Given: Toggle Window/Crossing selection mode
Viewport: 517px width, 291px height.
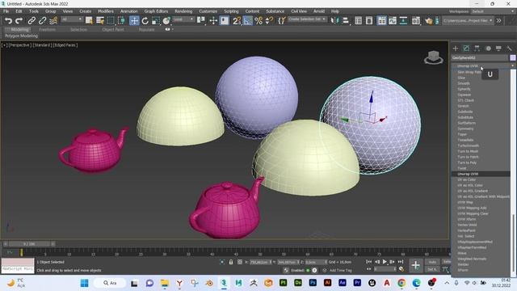Looking at the screenshot, I should click(121, 21).
